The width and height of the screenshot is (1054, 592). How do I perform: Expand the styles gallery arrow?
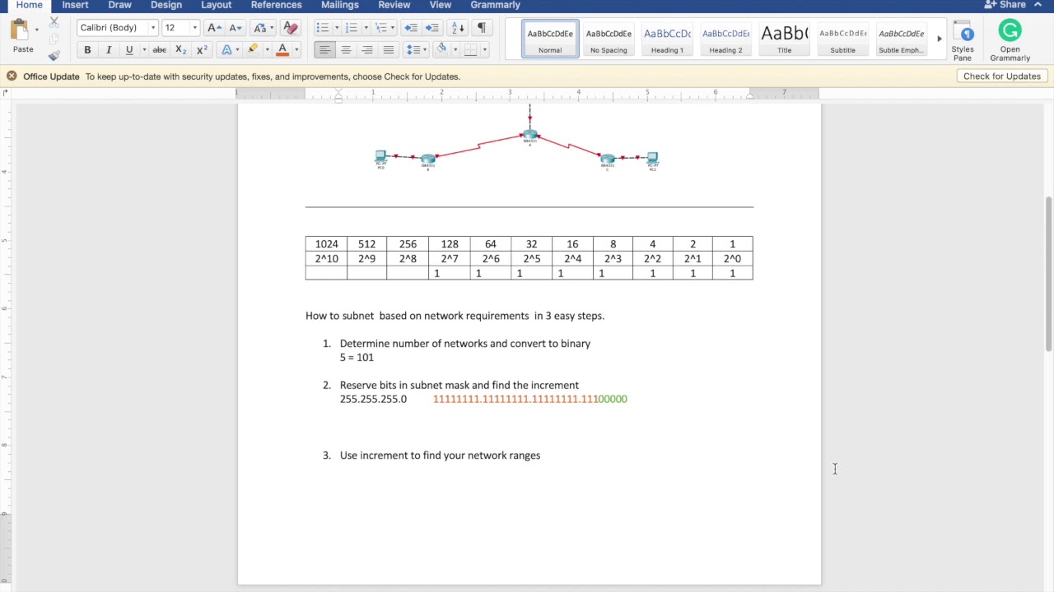click(940, 39)
